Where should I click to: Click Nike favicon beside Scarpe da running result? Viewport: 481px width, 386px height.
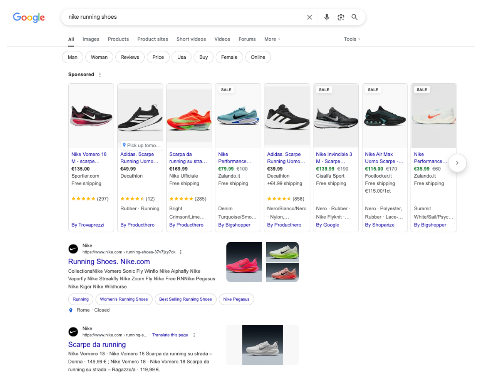click(x=73, y=332)
